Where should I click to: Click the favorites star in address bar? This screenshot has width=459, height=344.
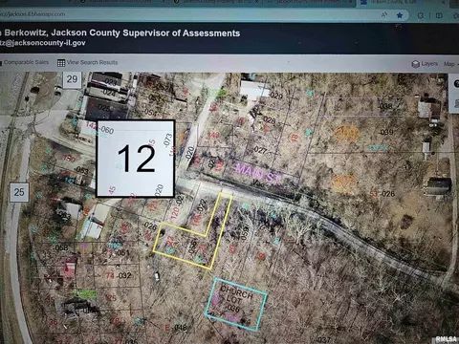(x=400, y=15)
